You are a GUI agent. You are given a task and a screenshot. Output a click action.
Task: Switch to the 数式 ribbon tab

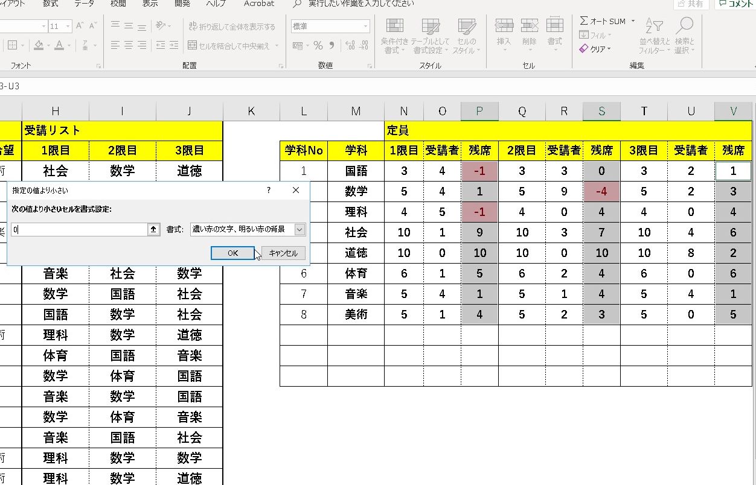[x=50, y=4]
